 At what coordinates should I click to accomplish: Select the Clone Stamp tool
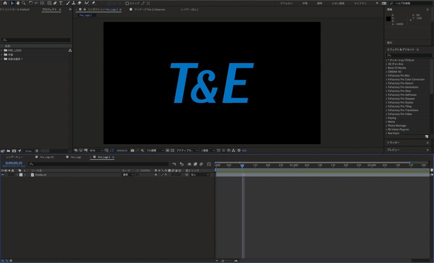tap(74, 3)
